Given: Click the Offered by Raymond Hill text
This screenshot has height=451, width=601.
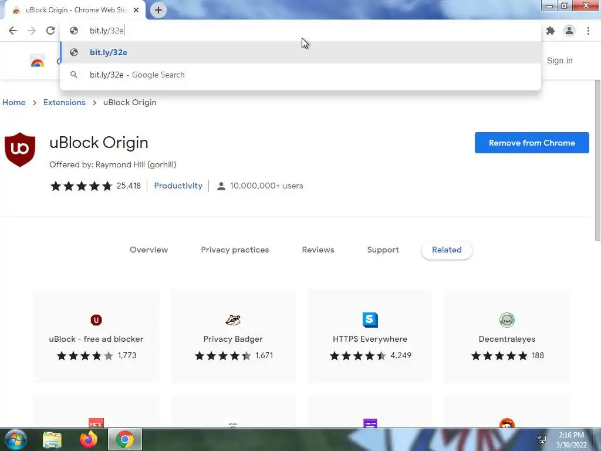Looking at the screenshot, I should [113, 164].
